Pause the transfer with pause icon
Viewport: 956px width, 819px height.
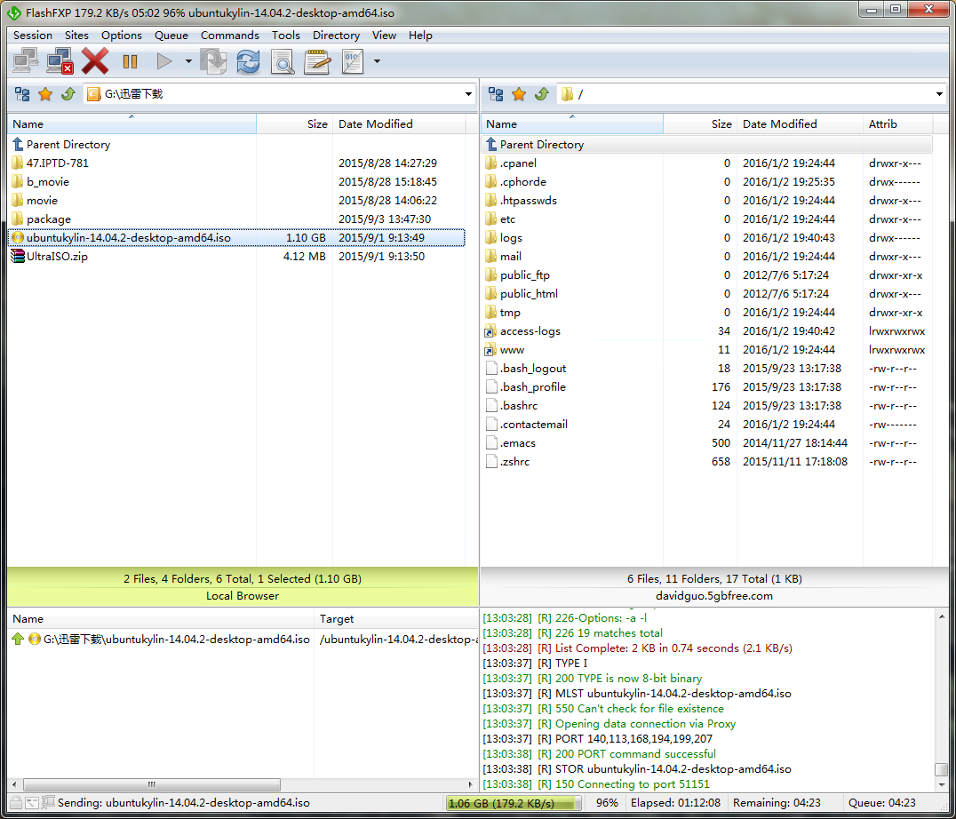tap(130, 61)
